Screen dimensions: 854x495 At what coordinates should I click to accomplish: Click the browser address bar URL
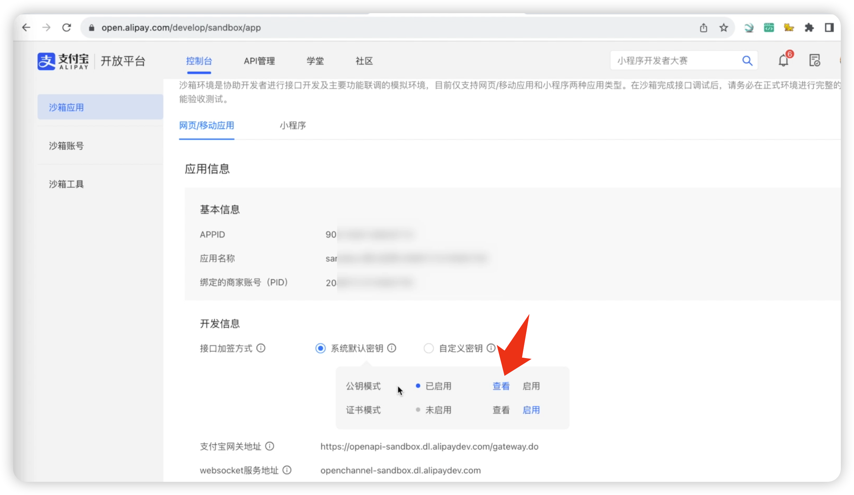tap(181, 28)
